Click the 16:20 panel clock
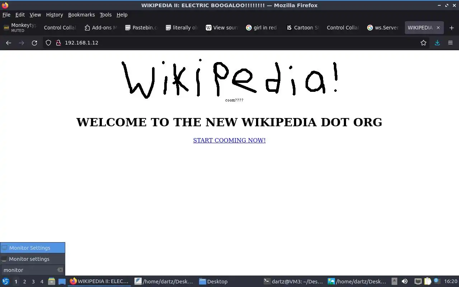Viewport: 459px width, 287px height. click(x=450, y=282)
